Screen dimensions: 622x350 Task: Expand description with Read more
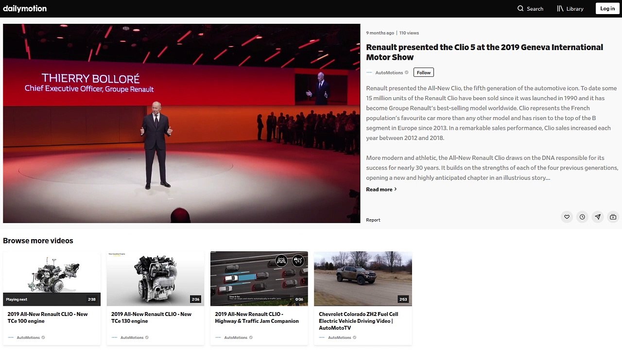381,189
